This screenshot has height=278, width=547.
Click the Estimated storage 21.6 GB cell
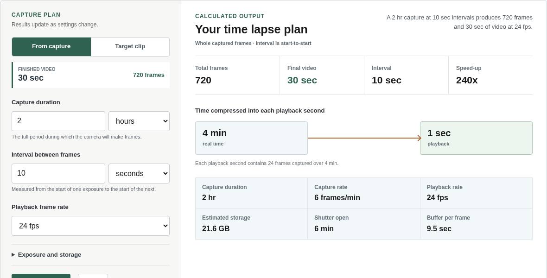(x=252, y=224)
